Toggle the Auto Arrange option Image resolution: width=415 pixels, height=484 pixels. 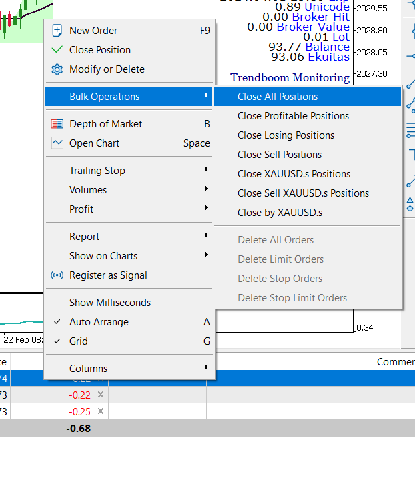129,322
